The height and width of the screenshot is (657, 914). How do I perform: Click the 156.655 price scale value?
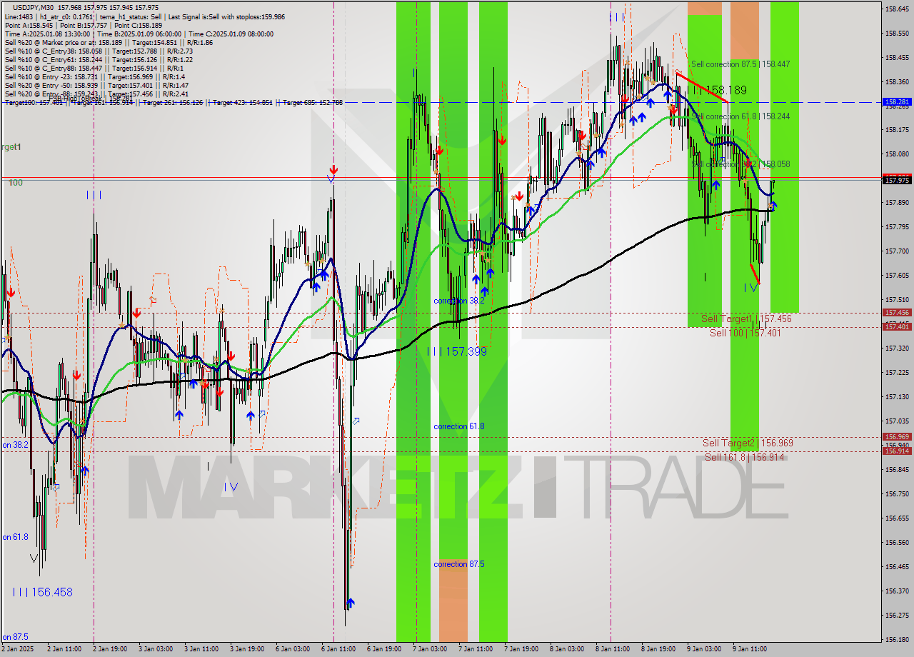tap(897, 518)
